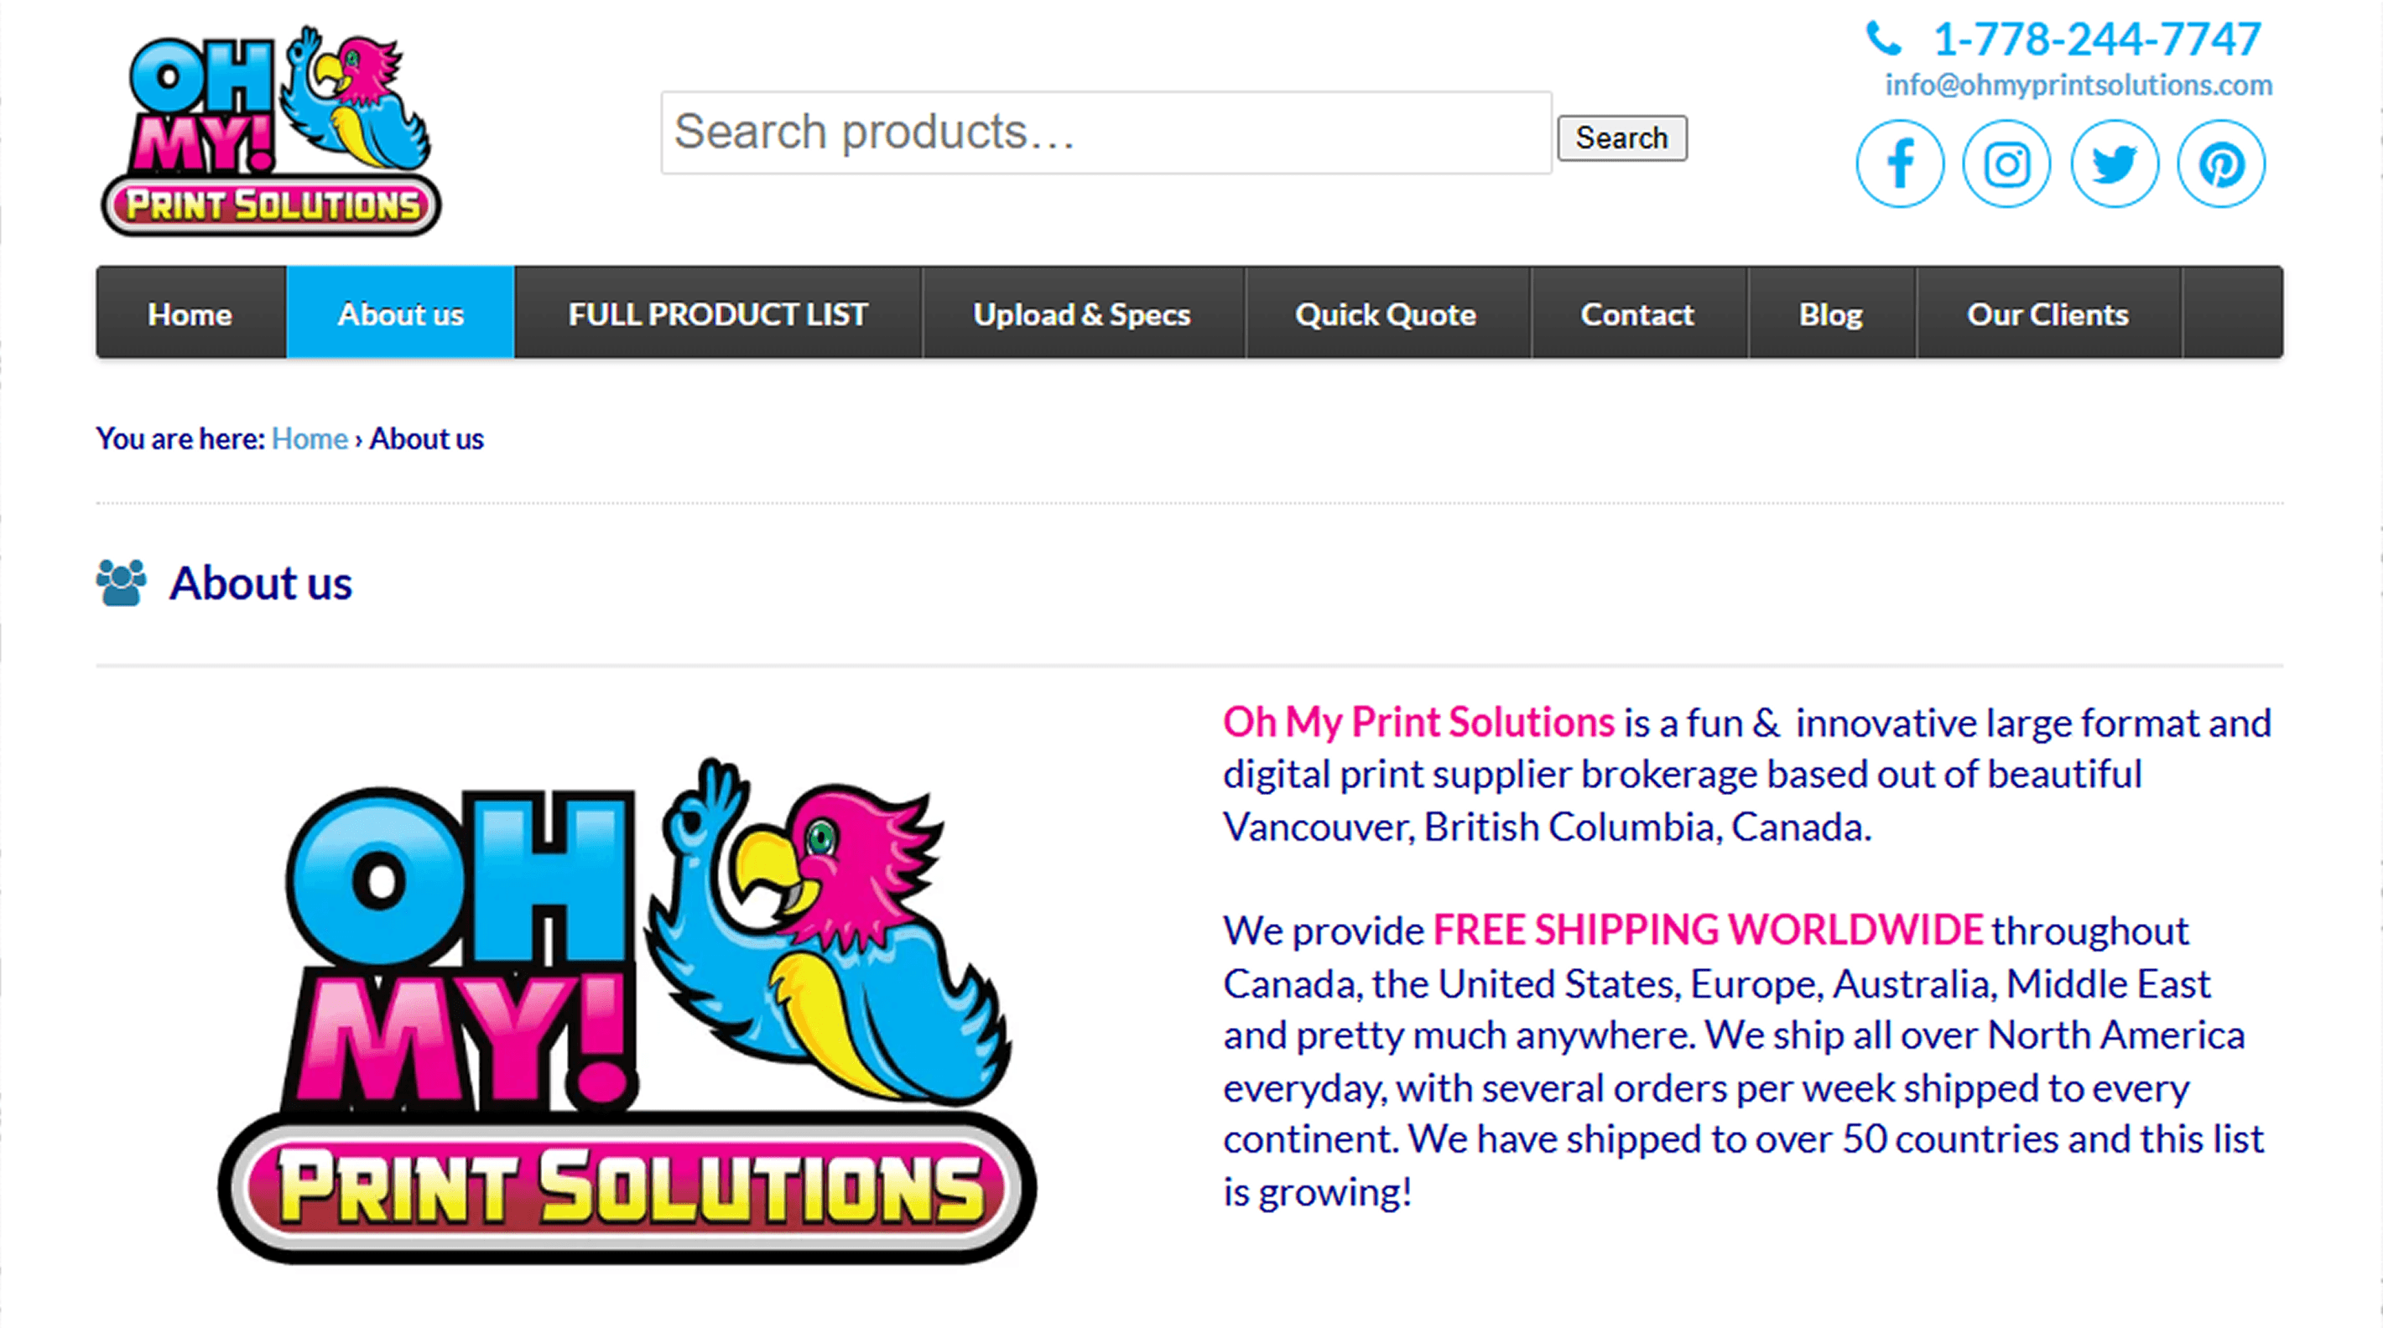Go to the Home menu item
The image size is (2383, 1328).
click(x=190, y=313)
